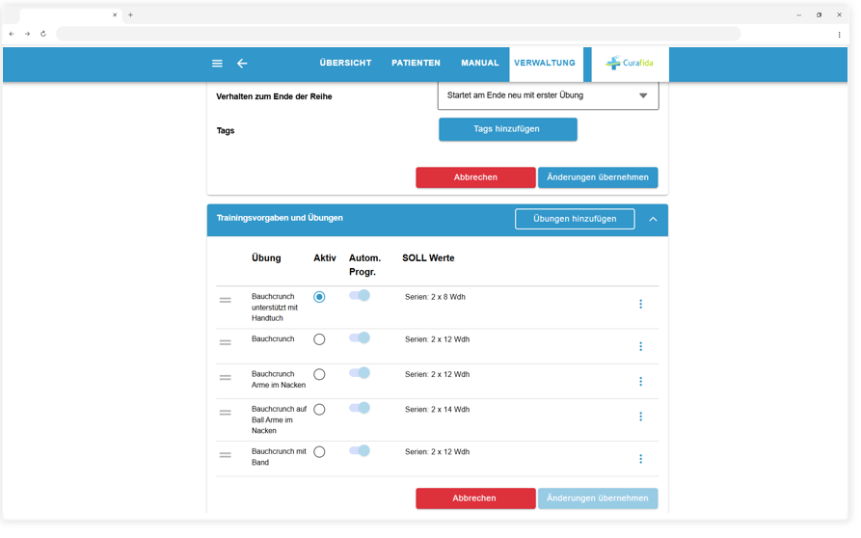Select Aktiv radio for Bauchcrunch auf Ball
This screenshot has width=861, height=538.
(319, 410)
